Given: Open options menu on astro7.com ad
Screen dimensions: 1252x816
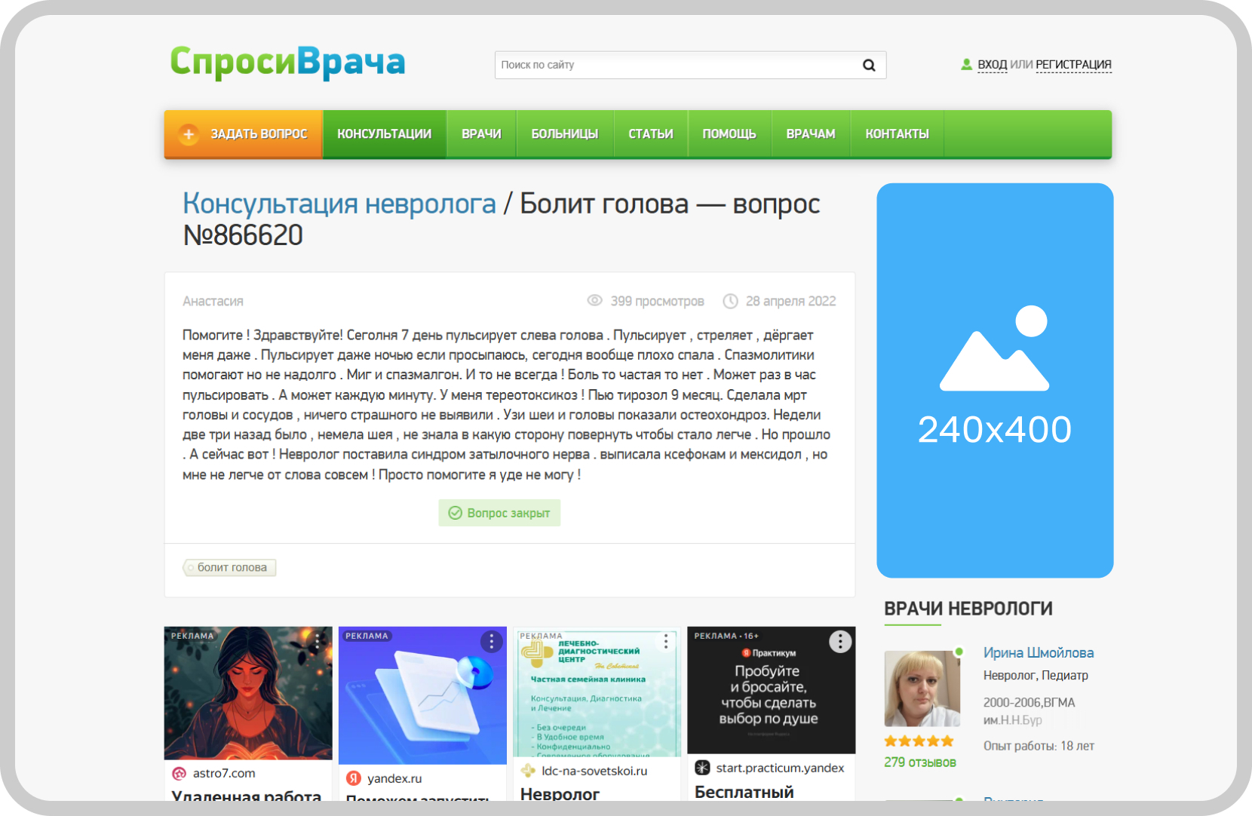Looking at the screenshot, I should 318,641.
